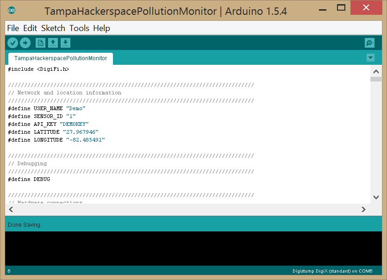Click the horizontal scroll right arrow
This screenshot has height=280, width=387.
click(x=363, y=210)
